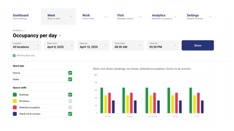
Task: Toggle the Working days only checkbox
Action: pos(14,55)
